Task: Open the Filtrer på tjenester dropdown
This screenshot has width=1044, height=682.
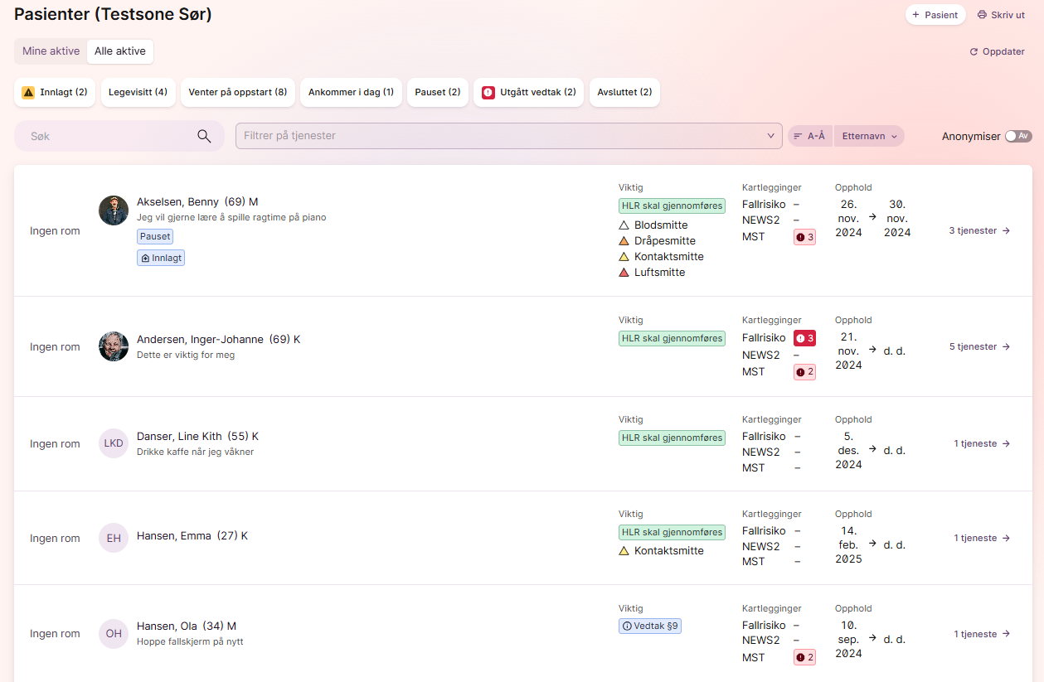Action: (x=509, y=136)
